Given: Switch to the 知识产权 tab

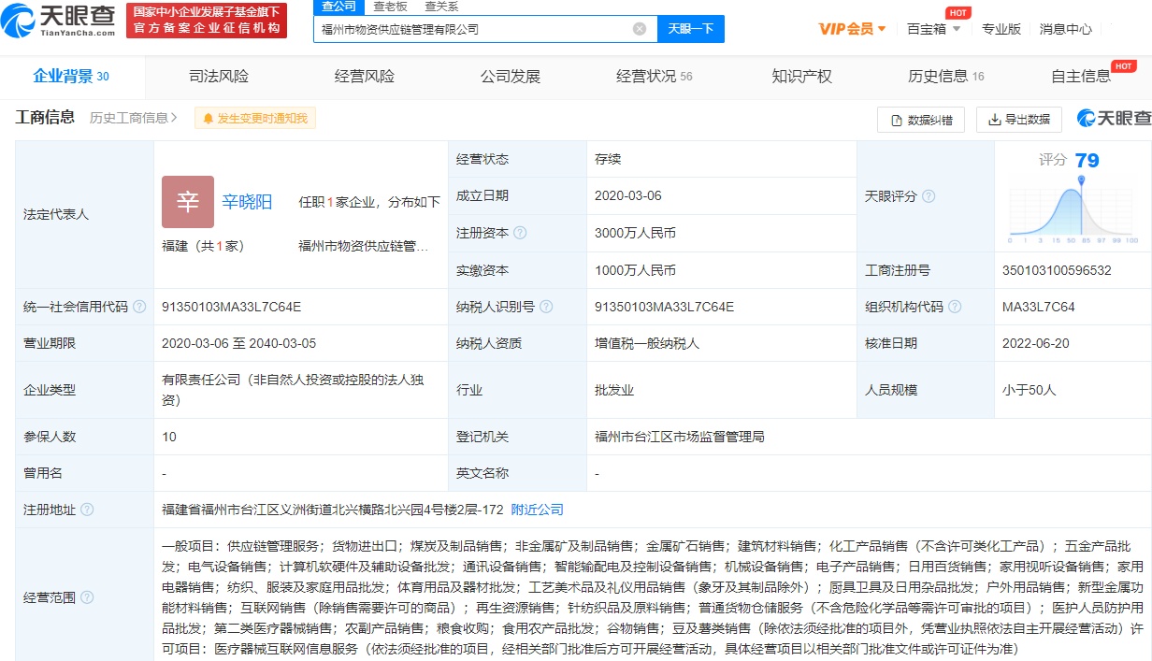Looking at the screenshot, I should [x=801, y=77].
